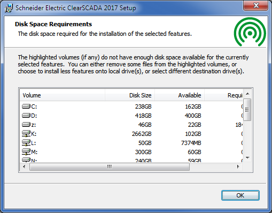Click the horizontal scrollbar thumb
Image resolution: width=272 pixels, height=213 pixels.
[110, 167]
